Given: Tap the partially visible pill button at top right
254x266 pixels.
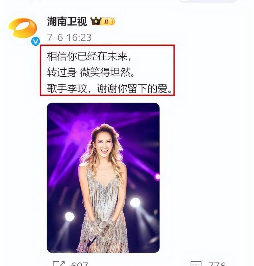Looking at the screenshot, I should point(208,1).
